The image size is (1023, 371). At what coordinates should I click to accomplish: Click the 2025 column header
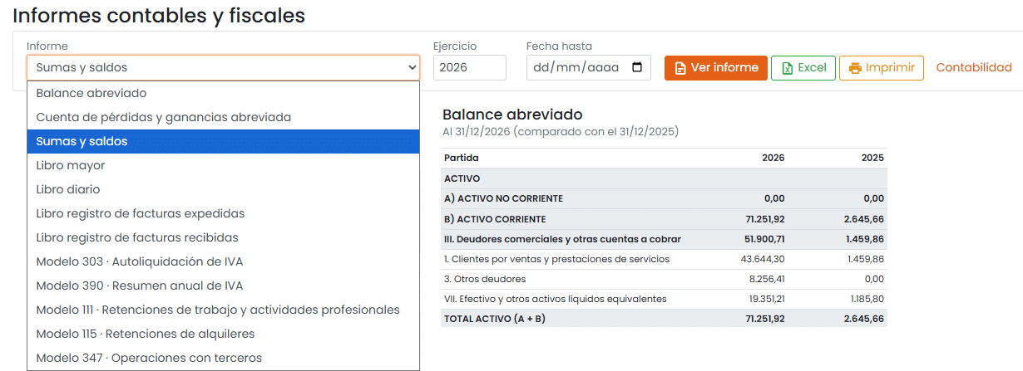coord(872,158)
